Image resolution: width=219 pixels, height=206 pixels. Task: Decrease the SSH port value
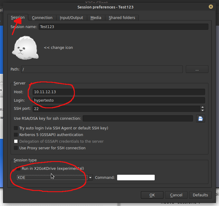coord(202,110)
